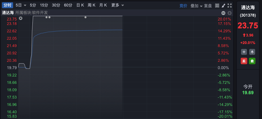Toggle the 复盘 replay mode
This screenshot has width=262, height=119.
coord(208,6)
